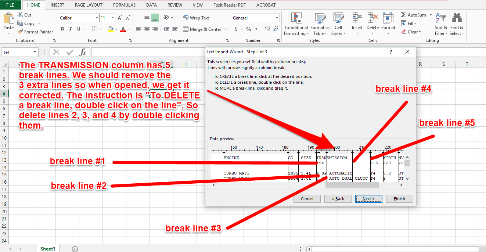Open the Foxit Reader PDF tab

tap(229, 5)
